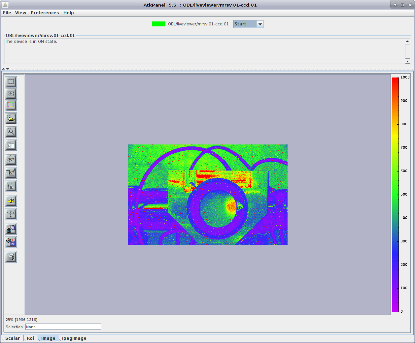Open the load image file icon
The image size is (415, 343).
pyautogui.click(x=11, y=119)
